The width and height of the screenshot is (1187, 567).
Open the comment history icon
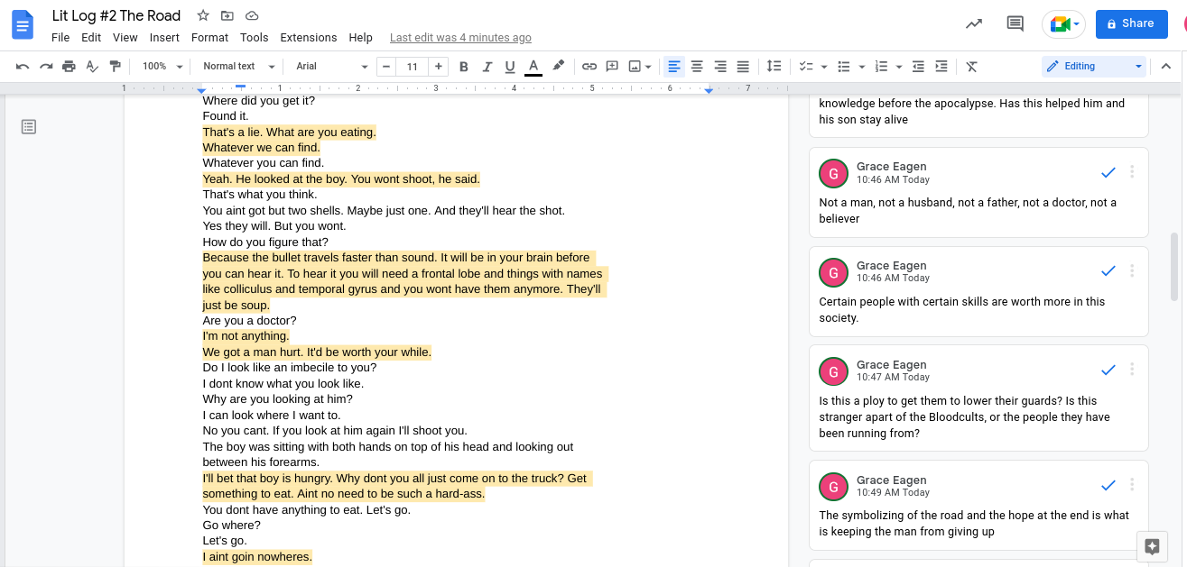point(1015,24)
